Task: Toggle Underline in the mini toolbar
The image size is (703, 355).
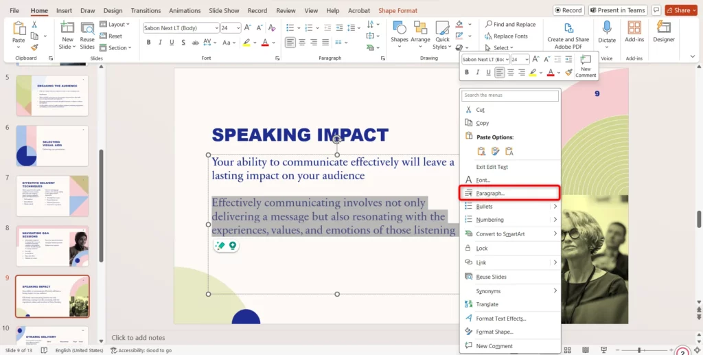Action: tap(489, 72)
